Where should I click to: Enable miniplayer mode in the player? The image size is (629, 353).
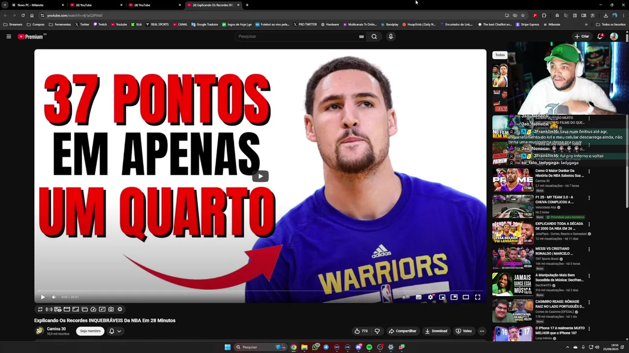tap(442, 297)
